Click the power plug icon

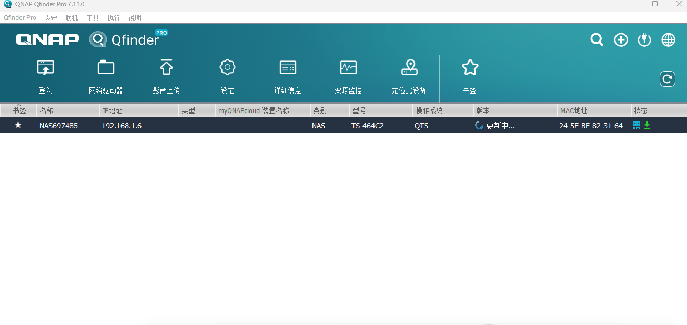[644, 40]
